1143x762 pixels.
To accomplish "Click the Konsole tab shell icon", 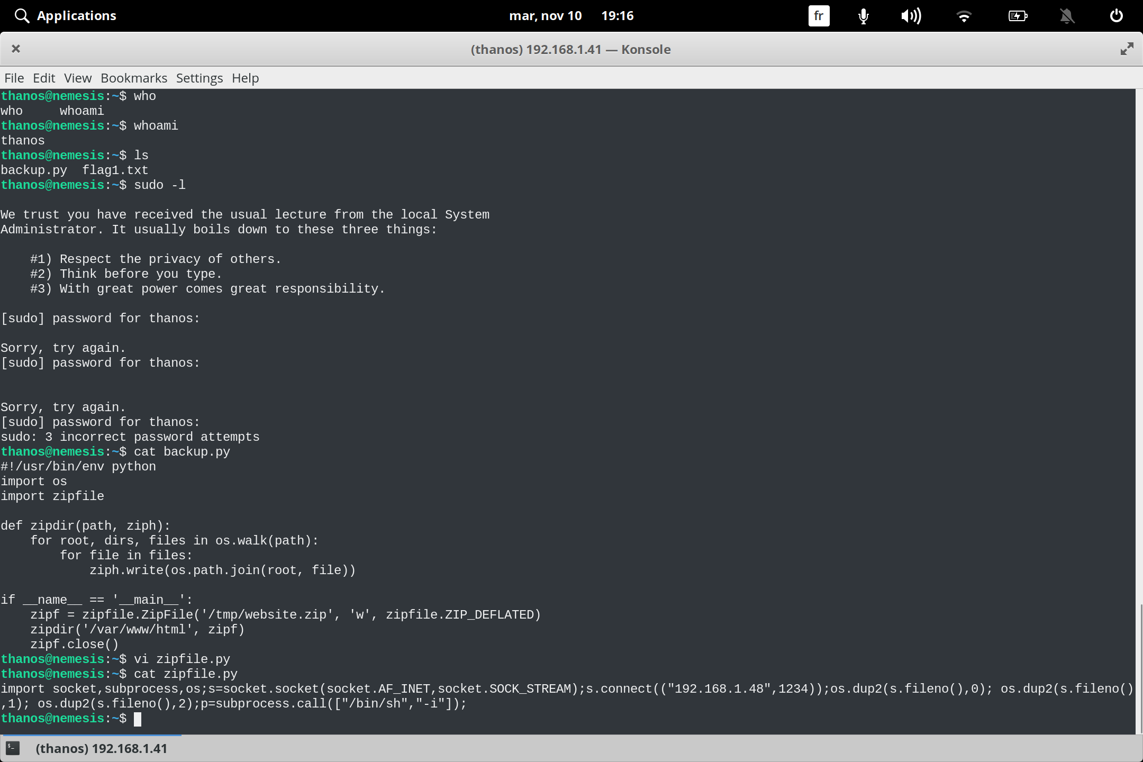I will 13,748.
